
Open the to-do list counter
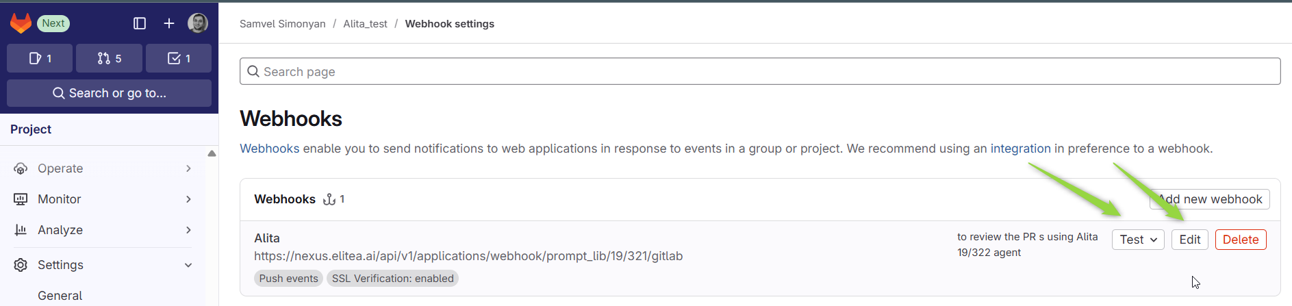(x=179, y=58)
